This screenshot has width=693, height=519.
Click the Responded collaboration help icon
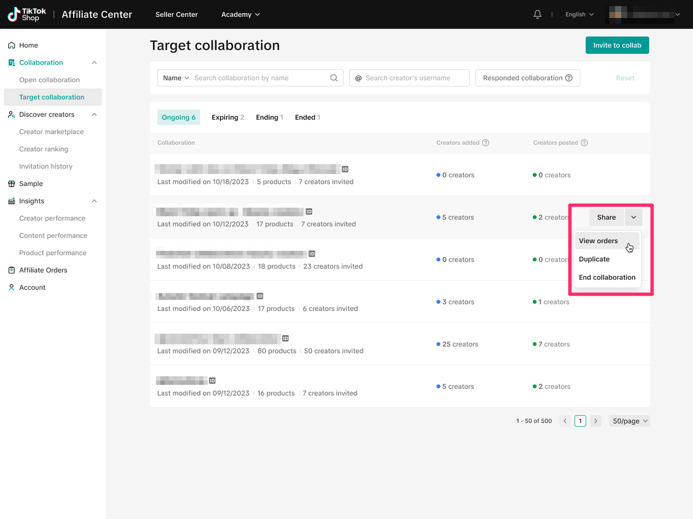click(569, 78)
